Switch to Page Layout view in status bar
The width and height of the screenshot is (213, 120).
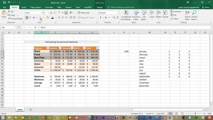(x=176, y=113)
